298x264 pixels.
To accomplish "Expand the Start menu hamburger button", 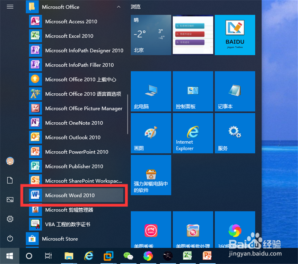I will click(x=10, y=7).
